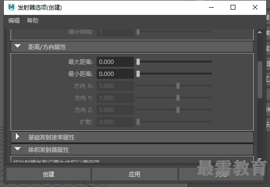Click the 应用 button

pyautogui.click(x=135, y=174)
